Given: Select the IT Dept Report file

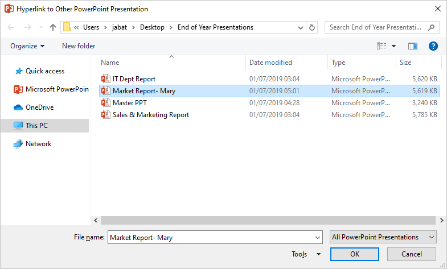Looking at the screenshot, I should (x=134, y=79).
